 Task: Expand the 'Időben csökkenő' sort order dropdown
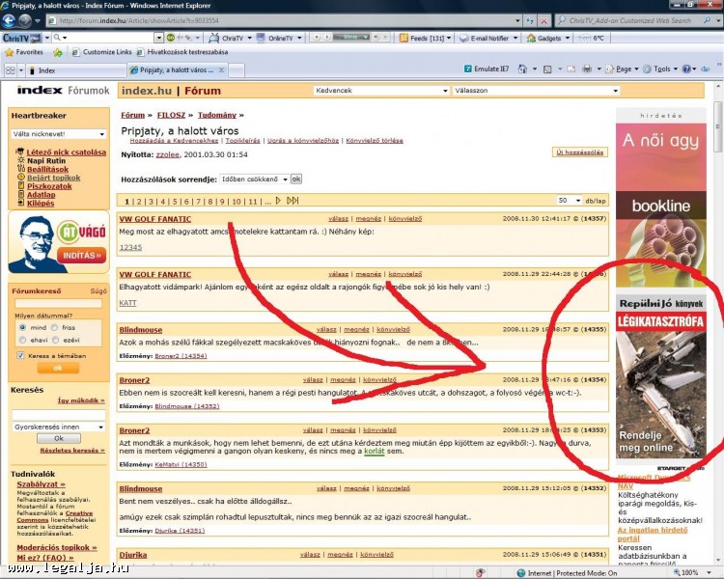click(x=254, y=179)
